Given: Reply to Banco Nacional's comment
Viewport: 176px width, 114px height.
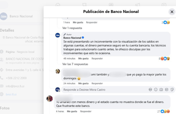Looking at the screenshot, I should 97,59.
